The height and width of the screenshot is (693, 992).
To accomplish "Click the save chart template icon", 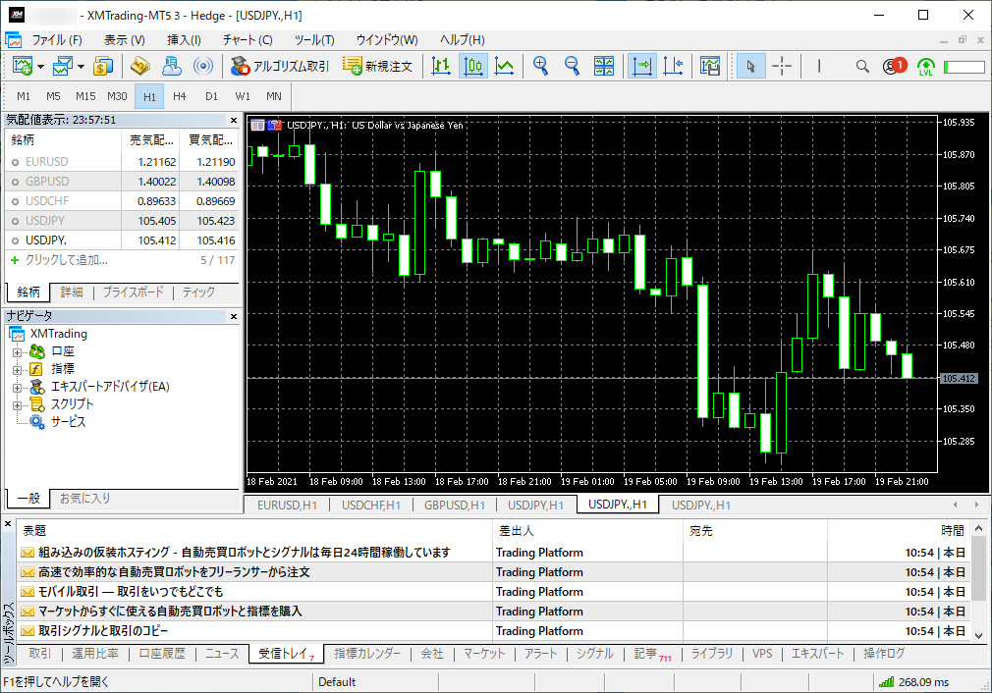I will click(710, 66).
